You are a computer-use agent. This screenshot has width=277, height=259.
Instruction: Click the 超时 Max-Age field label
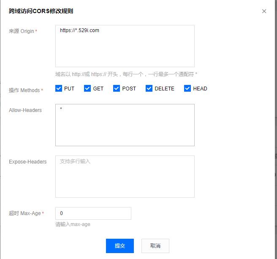pyautogui.click(x=25, y=213)
